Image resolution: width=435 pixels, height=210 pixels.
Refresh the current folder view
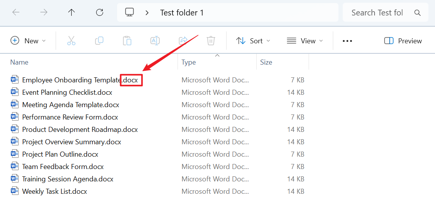pyautogui.click(x=100, y=12)
